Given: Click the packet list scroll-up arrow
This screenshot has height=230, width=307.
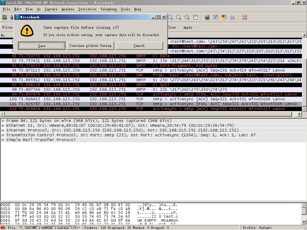Looking at the screenshot, I should point(305,35).
